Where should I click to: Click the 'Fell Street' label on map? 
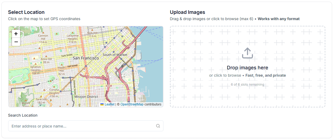click(73, 66)
